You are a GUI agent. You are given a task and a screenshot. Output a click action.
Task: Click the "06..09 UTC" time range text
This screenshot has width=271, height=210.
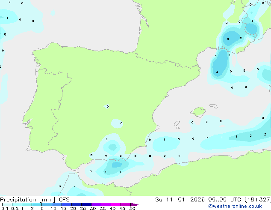point(224,200)
